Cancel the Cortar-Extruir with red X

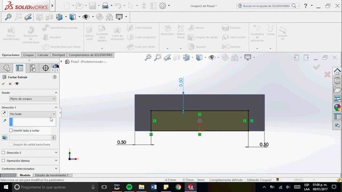coord(10,84)
